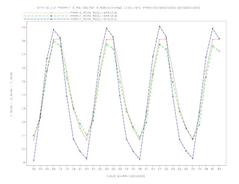Image resolution: width=239 pixels, height=184 pixels.
Task: Select legend entry PARM=O_MEAN MODEL=NAM/218
Action: tap(94, 13)
